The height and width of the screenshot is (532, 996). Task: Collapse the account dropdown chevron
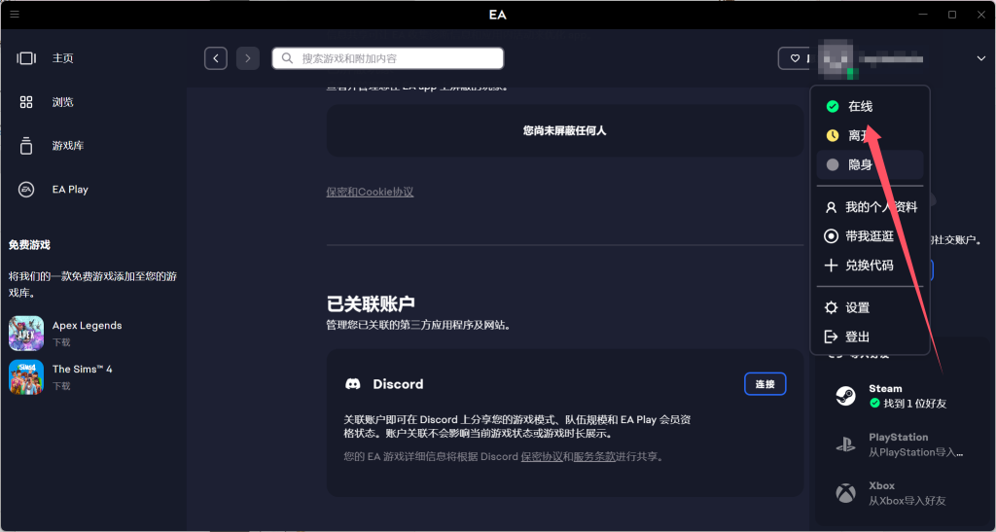coord(980,58)
